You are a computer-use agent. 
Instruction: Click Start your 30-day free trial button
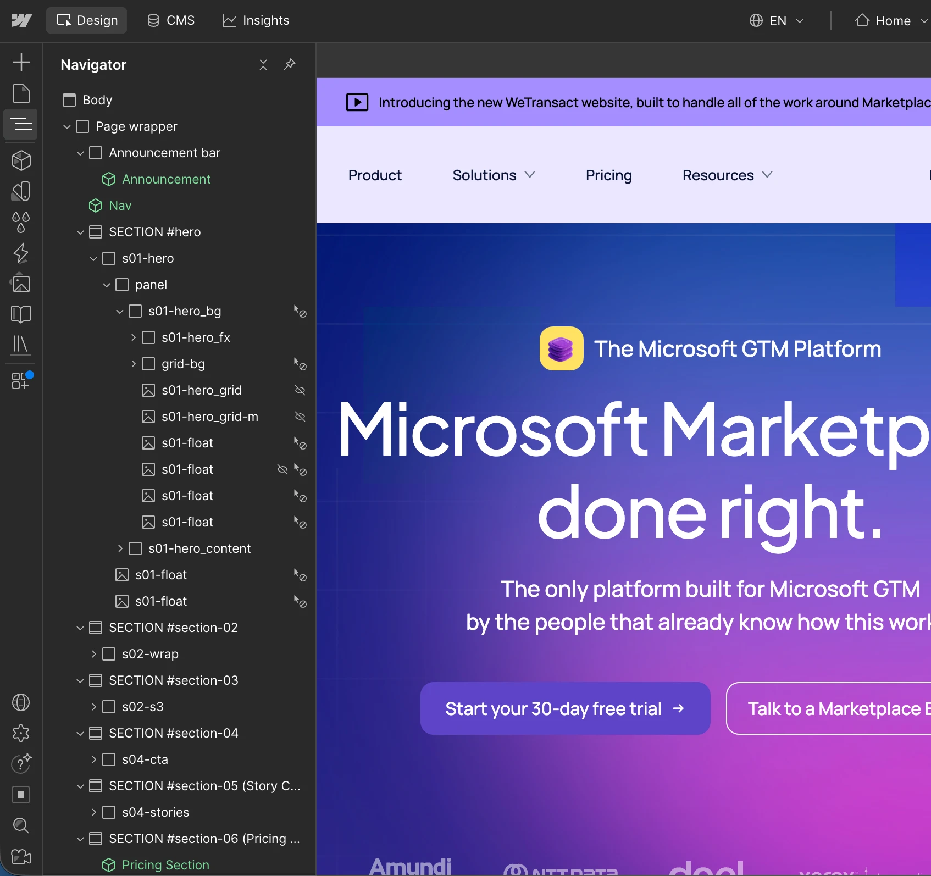click(565, 708)
